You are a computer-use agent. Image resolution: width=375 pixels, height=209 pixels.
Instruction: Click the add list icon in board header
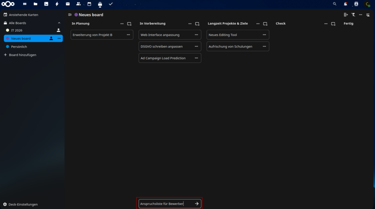click(346, 15)
